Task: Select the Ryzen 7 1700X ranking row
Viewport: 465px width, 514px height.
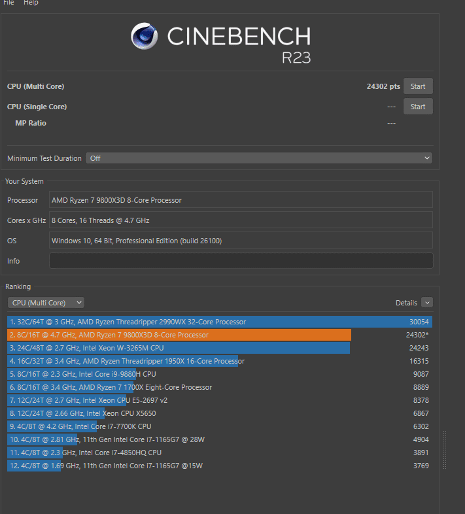Action: point(220,388)
